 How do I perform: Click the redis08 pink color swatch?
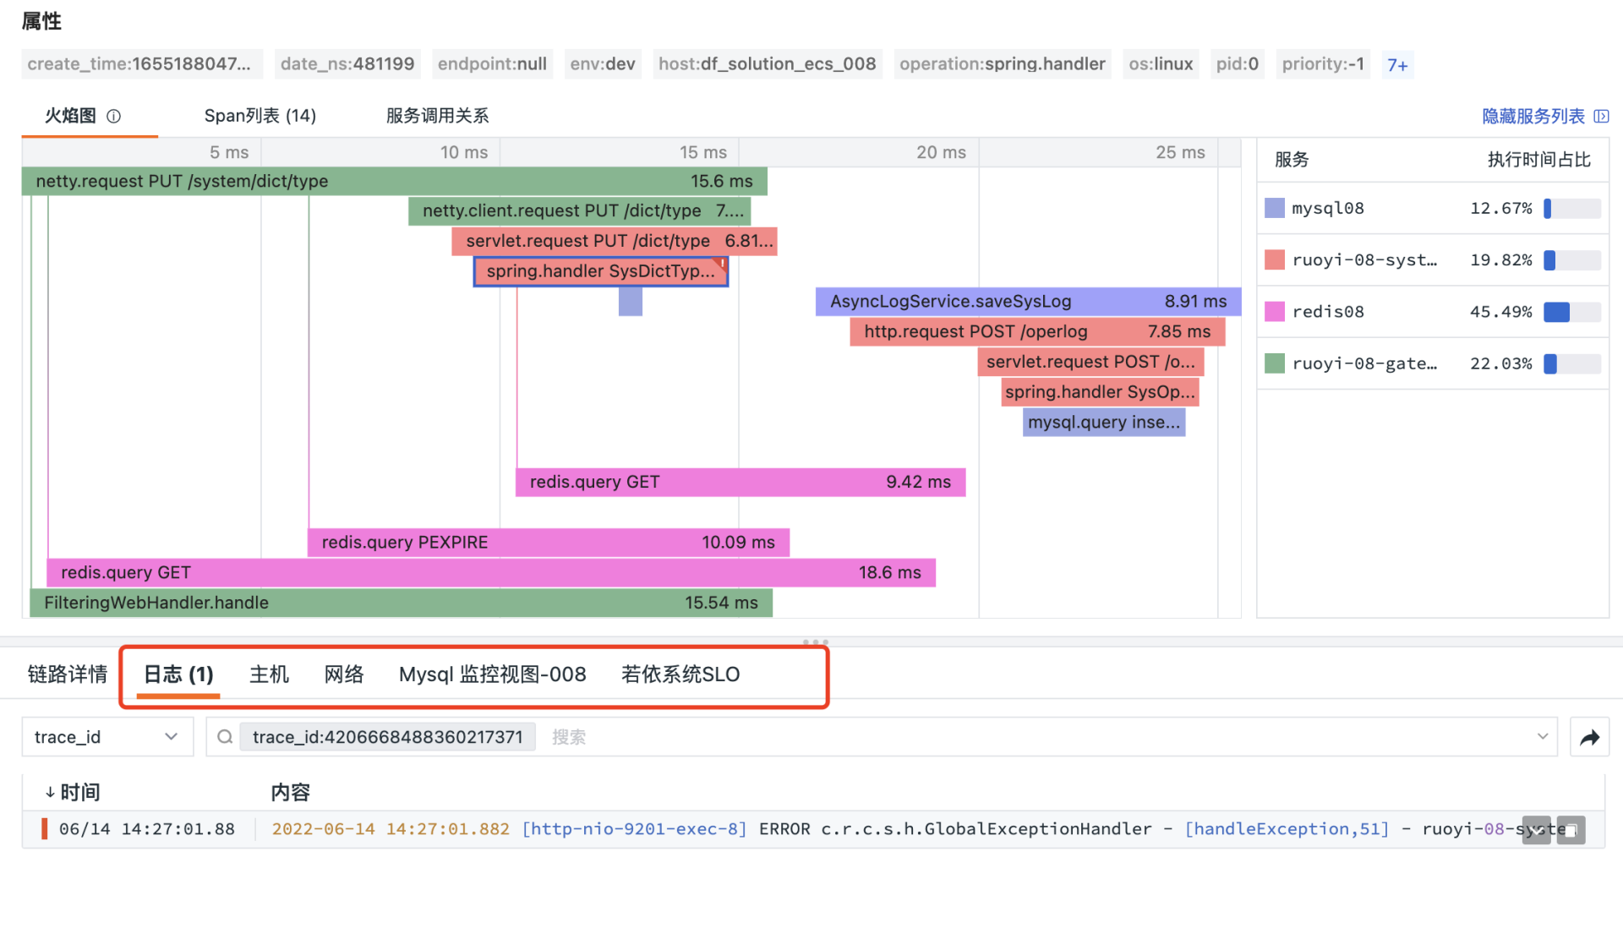(x=1274, y=312)
